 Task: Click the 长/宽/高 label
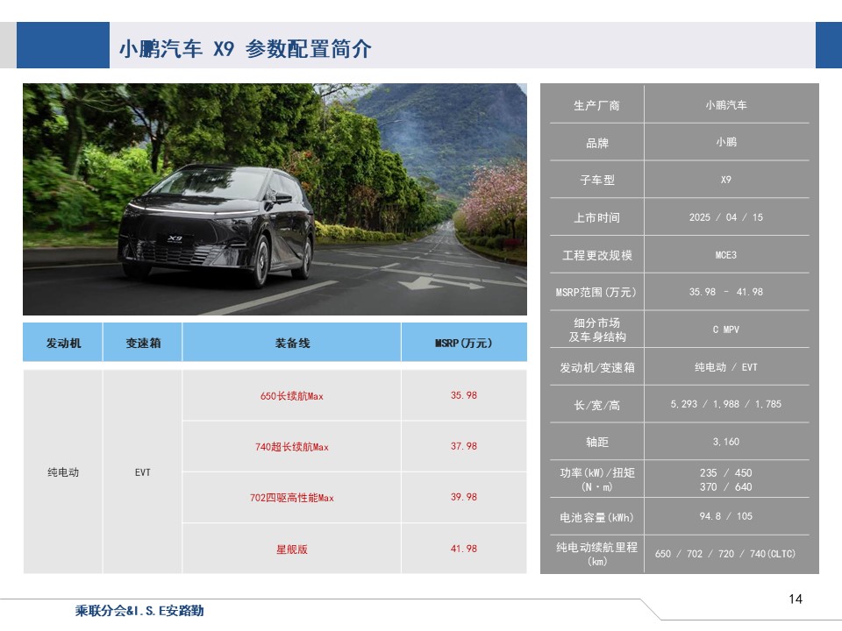click(596, 405)
